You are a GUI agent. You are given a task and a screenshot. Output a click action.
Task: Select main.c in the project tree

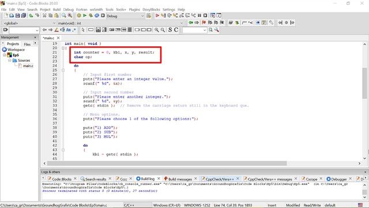click(x=28, y=66)
